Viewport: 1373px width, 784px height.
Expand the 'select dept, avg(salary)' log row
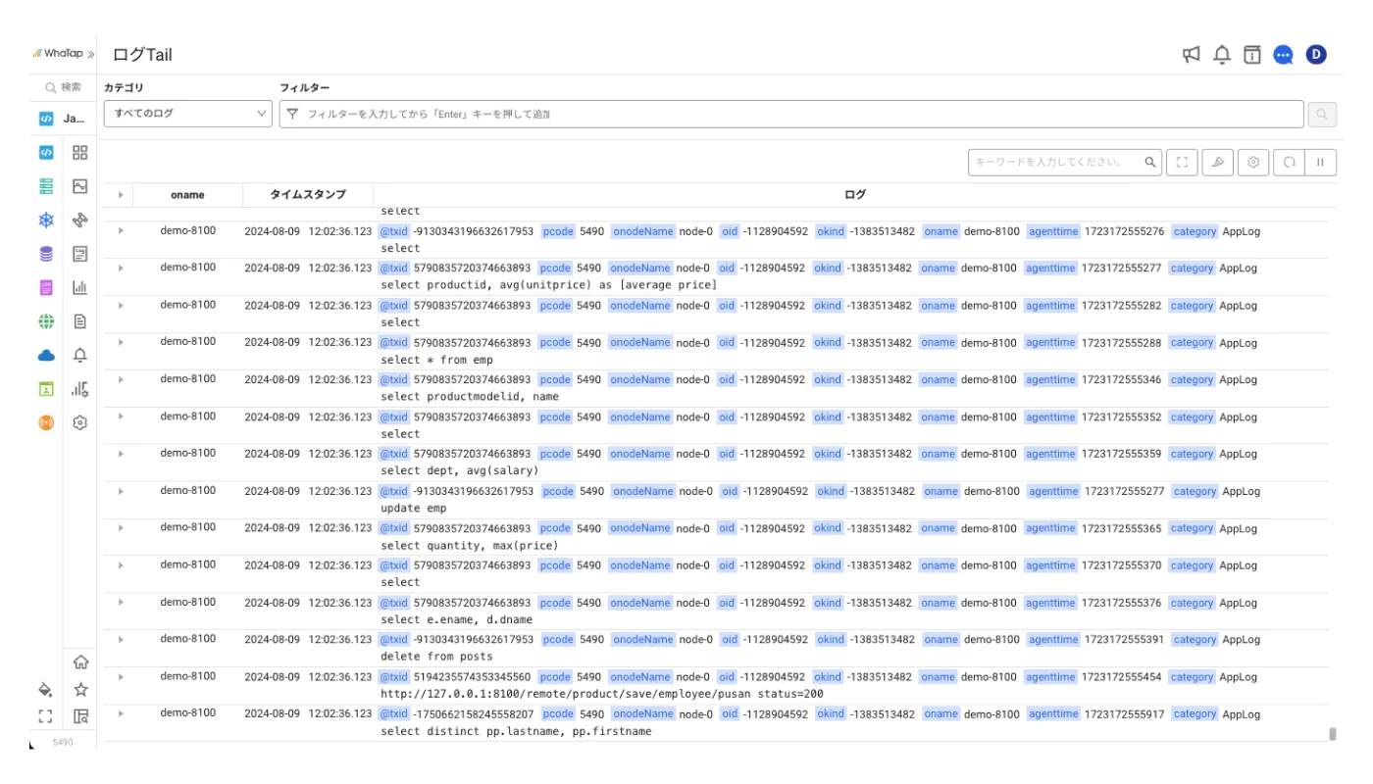coord(121,454)
